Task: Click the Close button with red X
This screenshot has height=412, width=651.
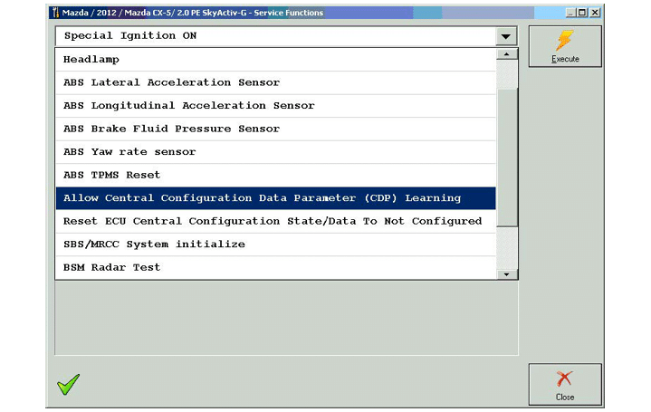Action: click(x=565, y=384)
